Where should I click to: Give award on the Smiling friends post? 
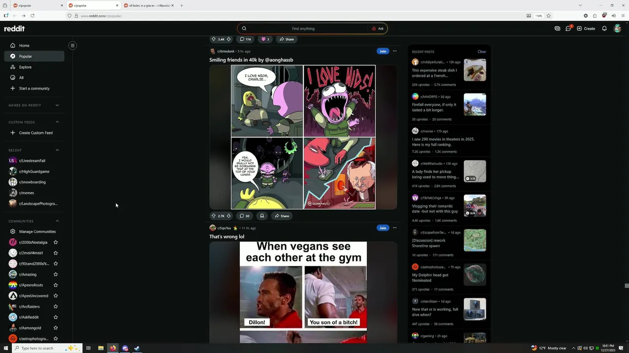tap(262, 216)
